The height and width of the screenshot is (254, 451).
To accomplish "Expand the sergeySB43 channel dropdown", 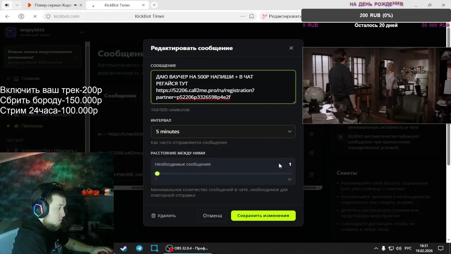I will click(82, 32).
